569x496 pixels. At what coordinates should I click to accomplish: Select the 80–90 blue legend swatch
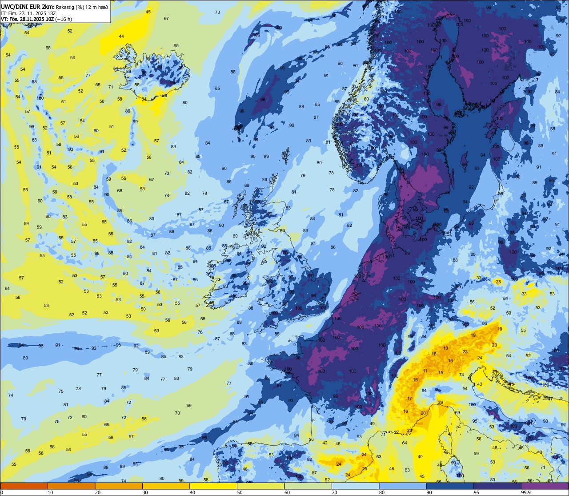[403, 486]
